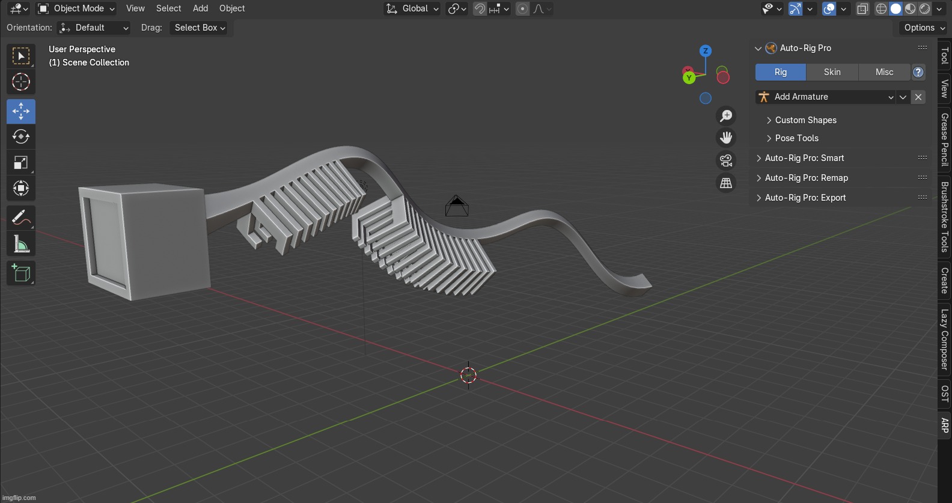Select the Scale tool
952x503 pixels.
[21, 163]
